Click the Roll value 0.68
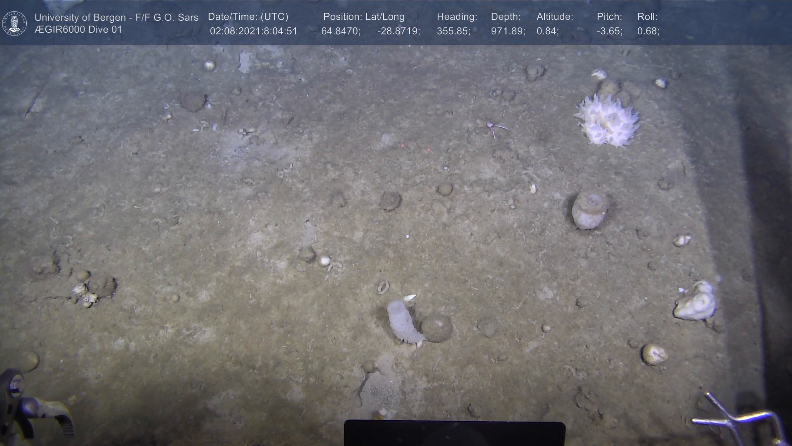This screenshot has height=446, width=792. point(648,31)
